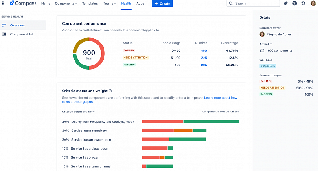Select Overview in the sidebar

tap(23, 25)
